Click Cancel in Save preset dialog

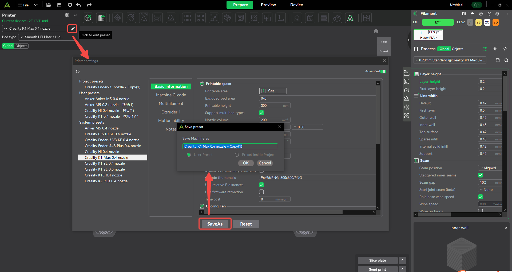(x=265, y=163)
